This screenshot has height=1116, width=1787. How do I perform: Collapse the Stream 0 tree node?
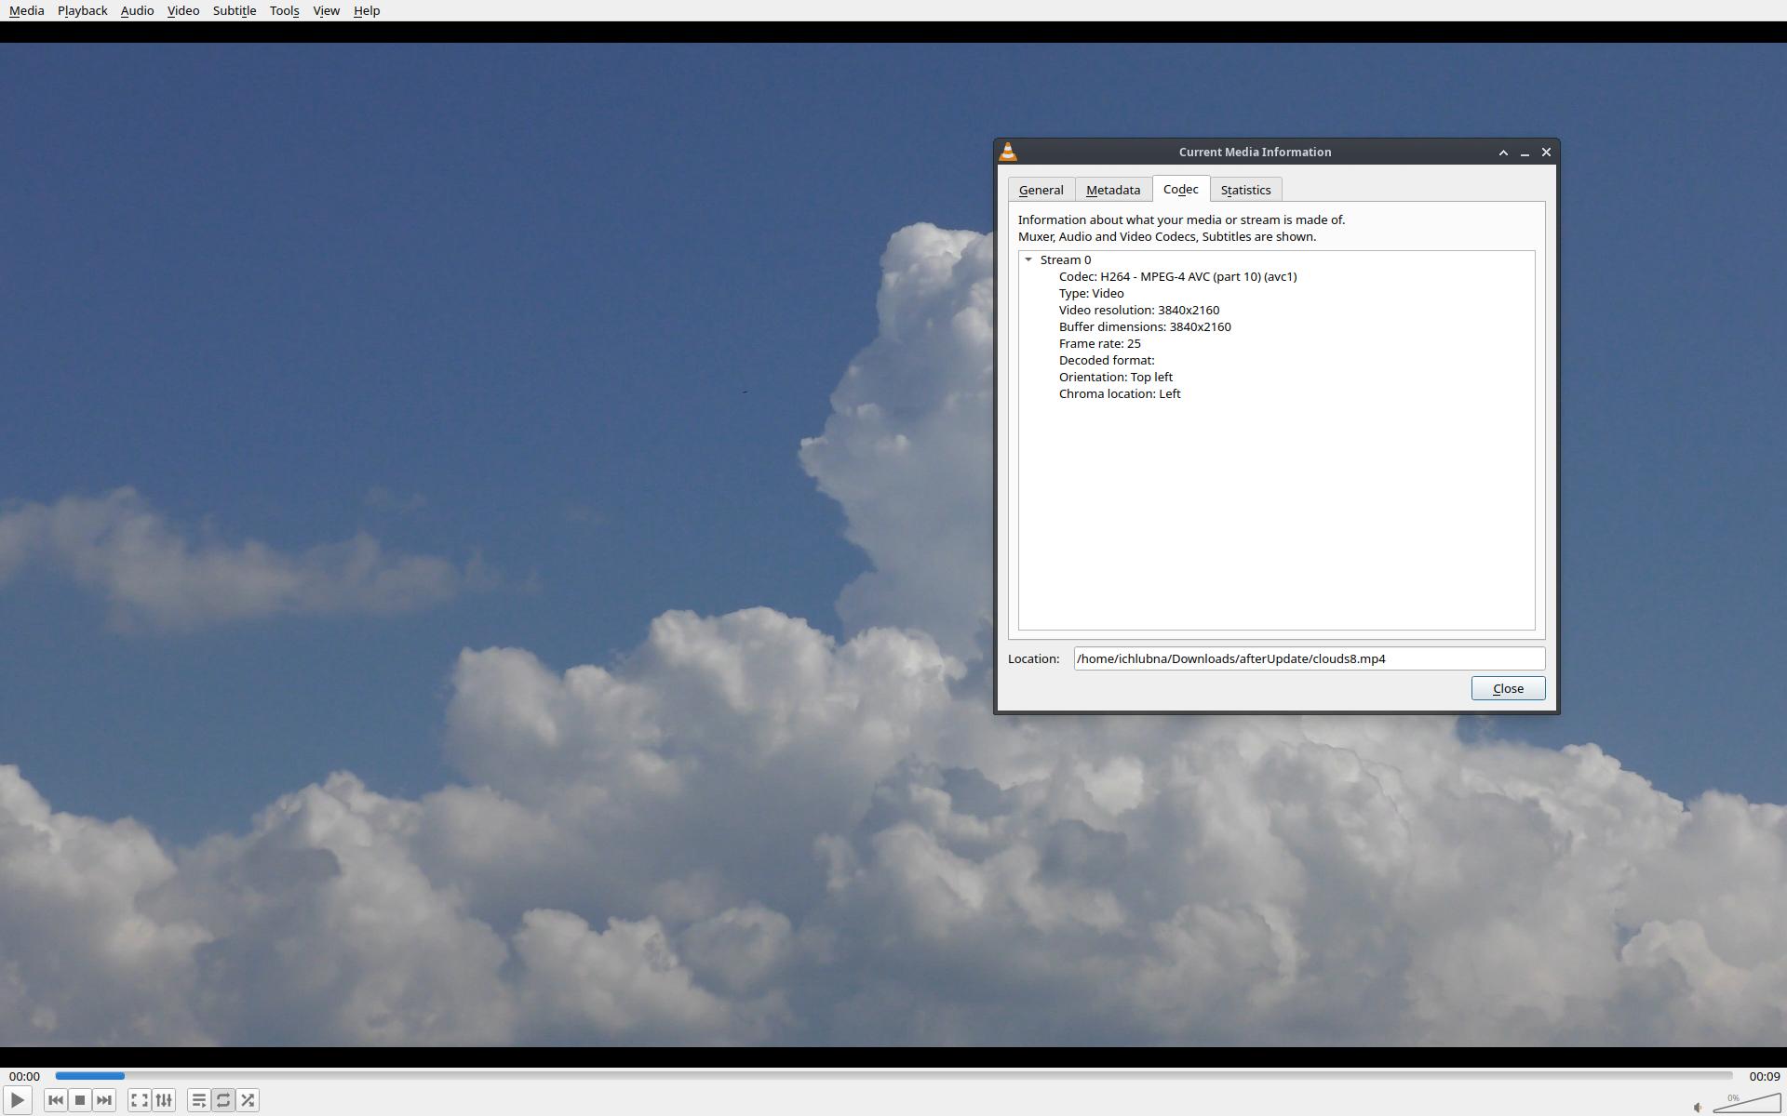(1028, 259)
